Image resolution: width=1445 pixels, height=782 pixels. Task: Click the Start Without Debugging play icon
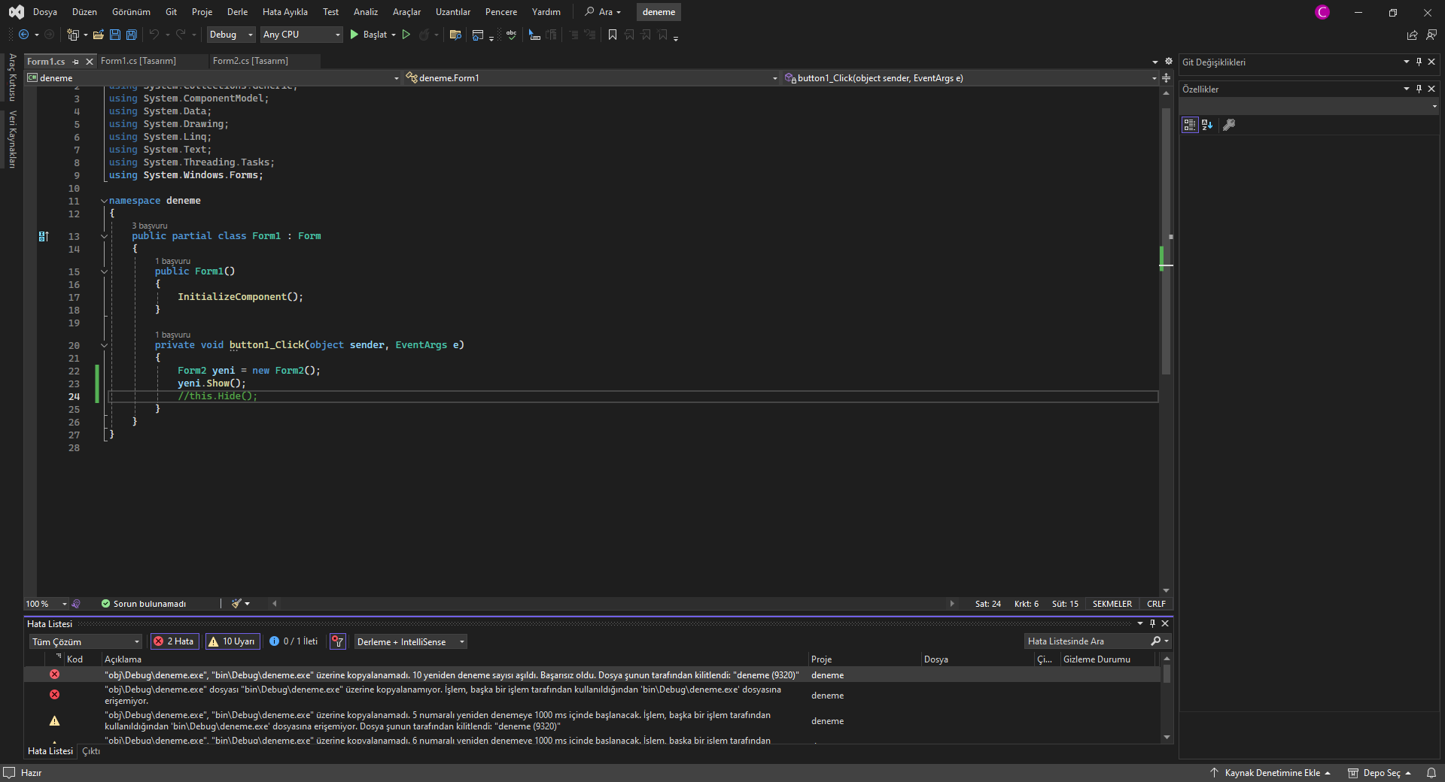[406, 35]
